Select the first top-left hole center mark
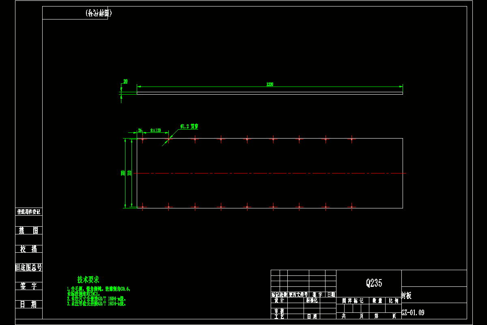487x325 pixels. tap(143, 139)
